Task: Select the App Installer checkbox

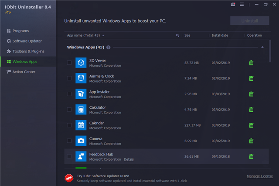Action: pos(69,94)
